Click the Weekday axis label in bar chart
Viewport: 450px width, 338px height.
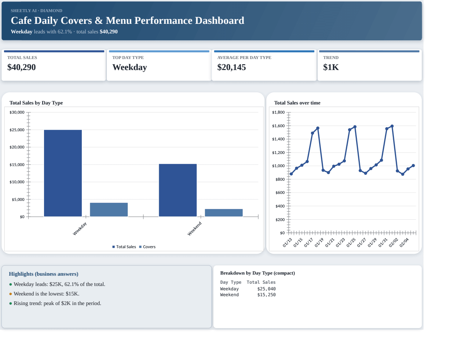point(80,228)
